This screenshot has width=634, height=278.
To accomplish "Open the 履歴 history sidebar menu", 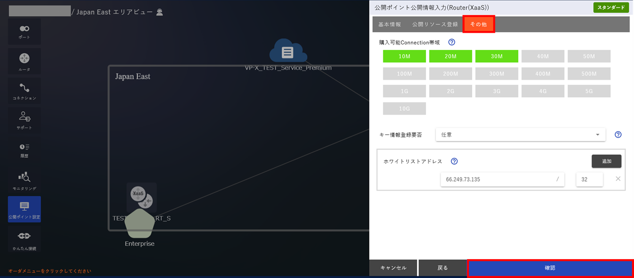I will 24,150.
